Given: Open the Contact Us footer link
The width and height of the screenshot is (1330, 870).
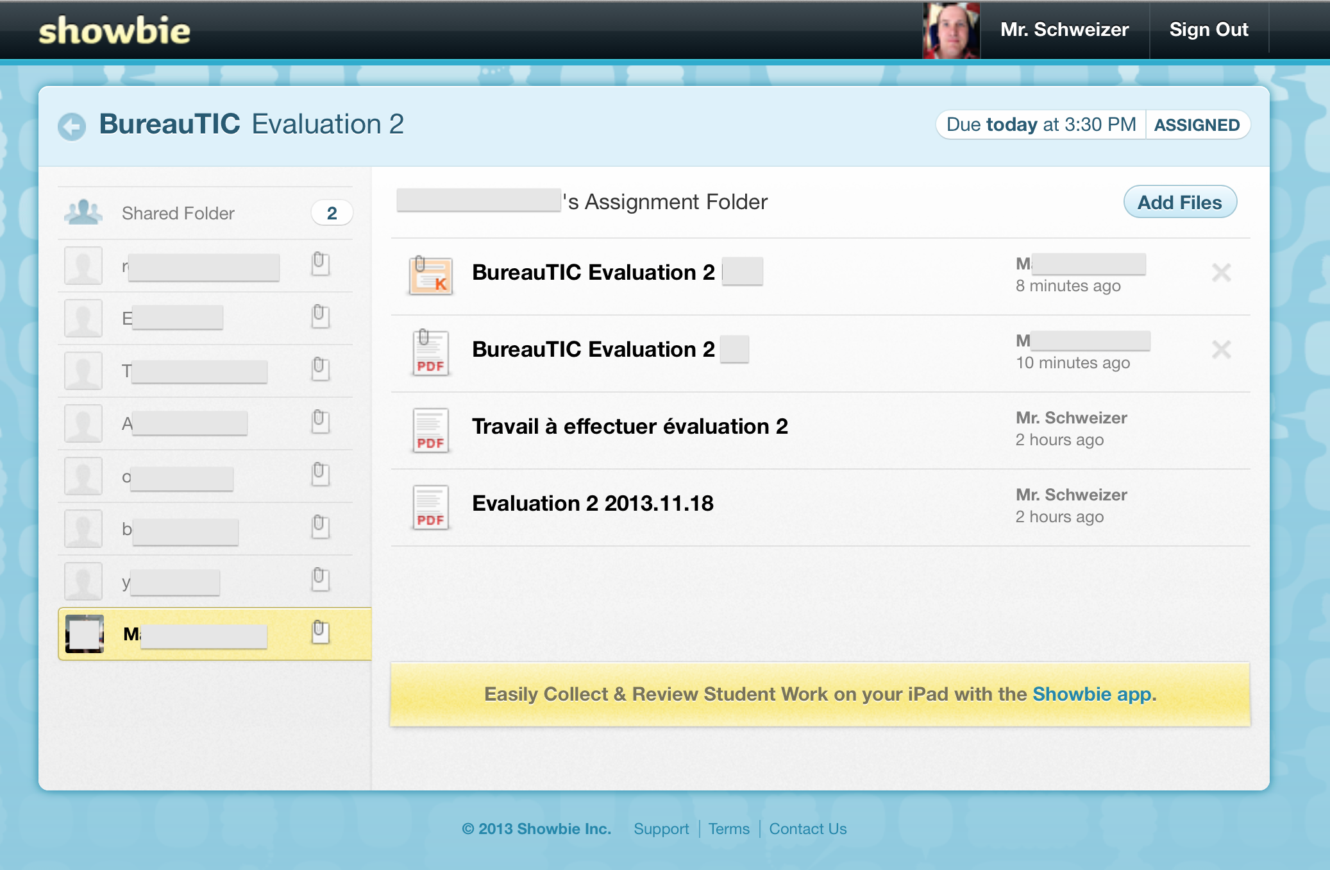Looking at the screenshot, I should pos(807,829).
